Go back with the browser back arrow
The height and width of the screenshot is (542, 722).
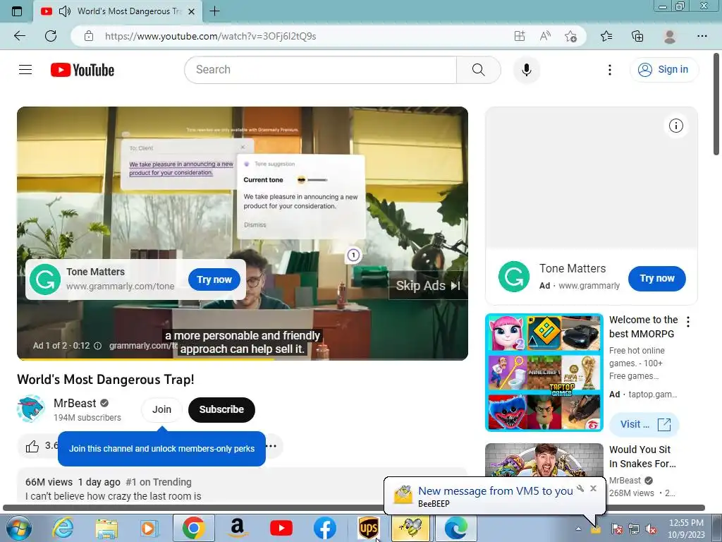[x=20, y=36]
